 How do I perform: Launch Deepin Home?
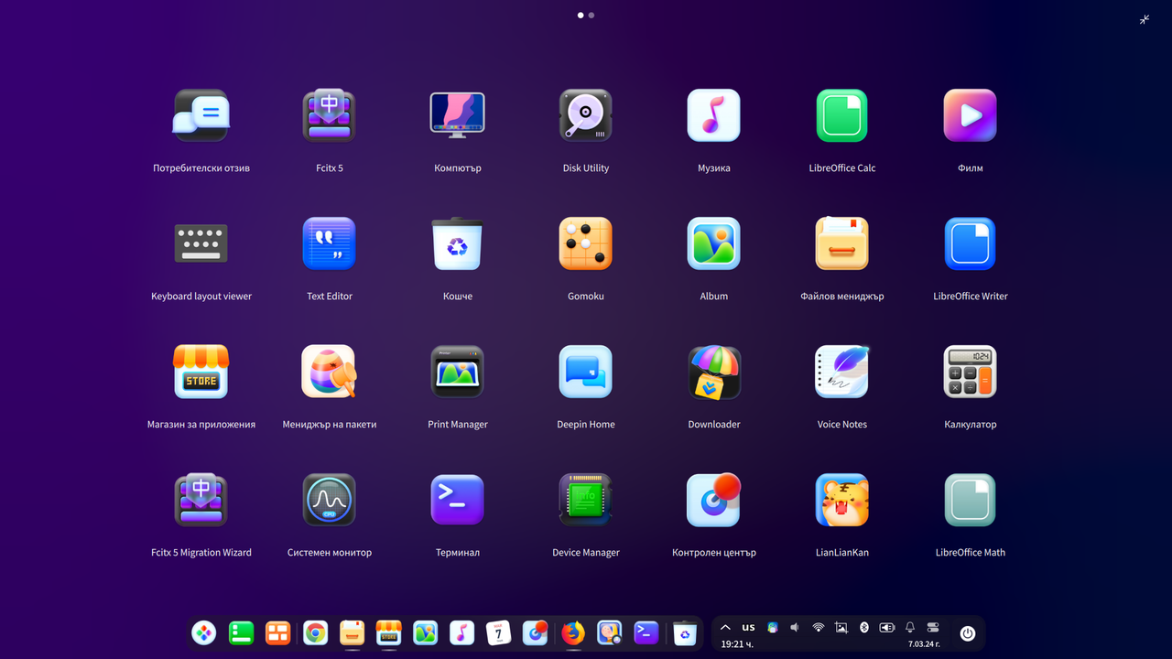tap(586, 372)
